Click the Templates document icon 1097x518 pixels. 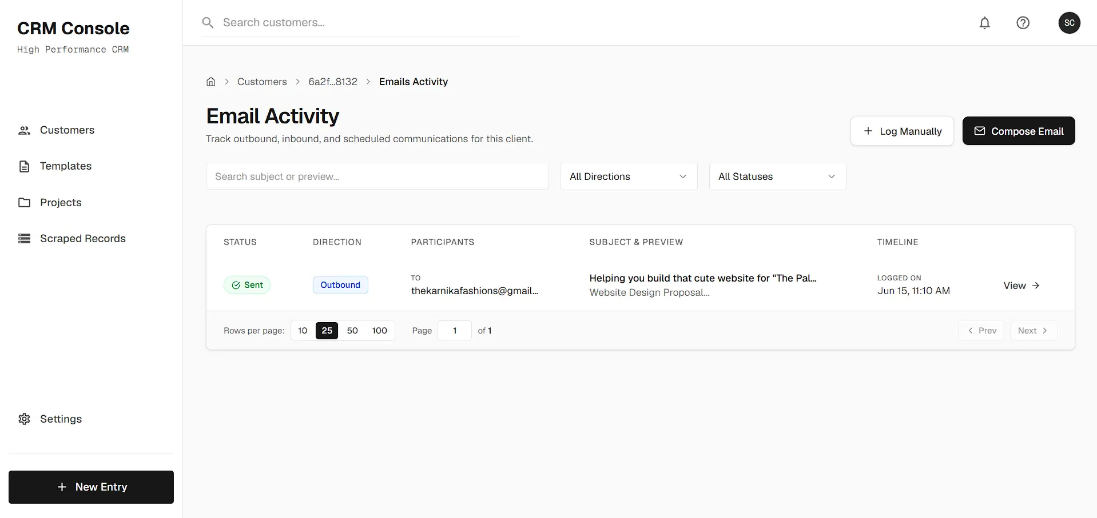click(24, 166)
